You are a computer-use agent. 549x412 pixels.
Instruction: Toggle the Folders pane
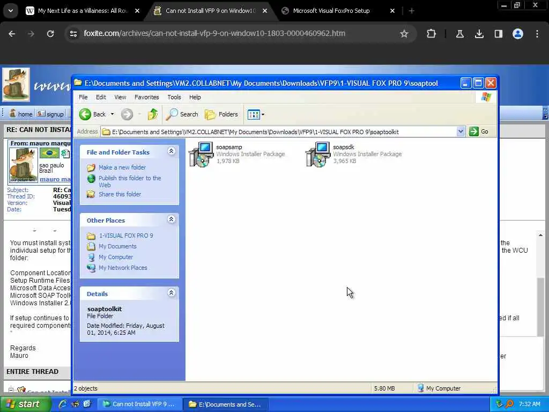click(221, 114)
